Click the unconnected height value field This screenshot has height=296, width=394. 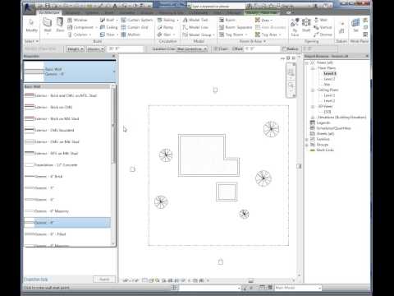(125, 49)
